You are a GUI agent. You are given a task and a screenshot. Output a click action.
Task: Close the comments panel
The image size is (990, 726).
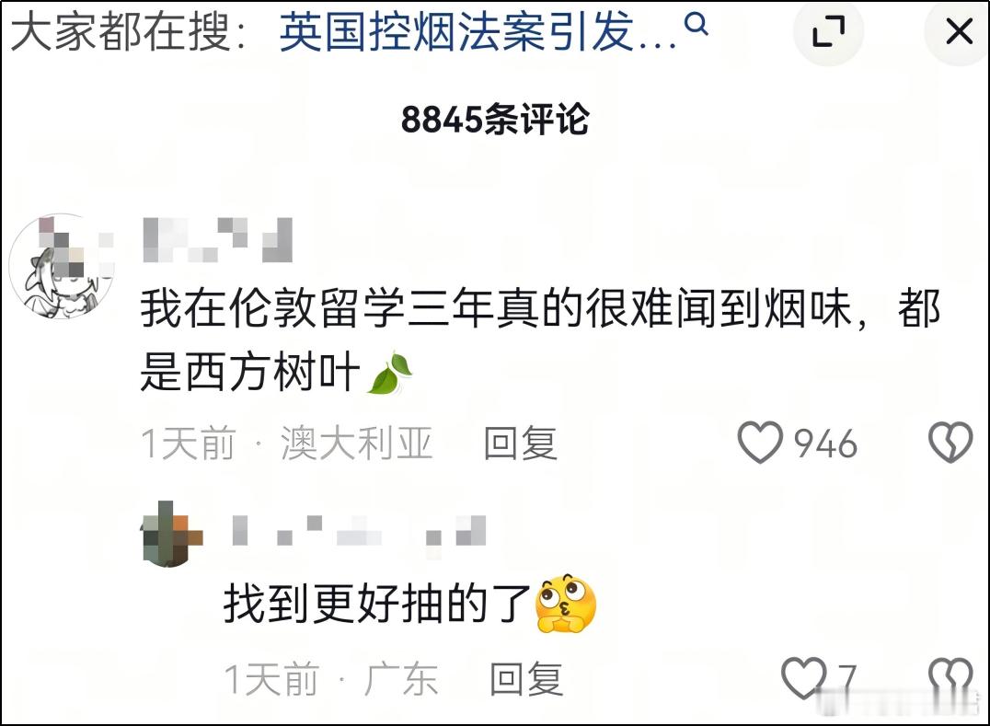959,31
